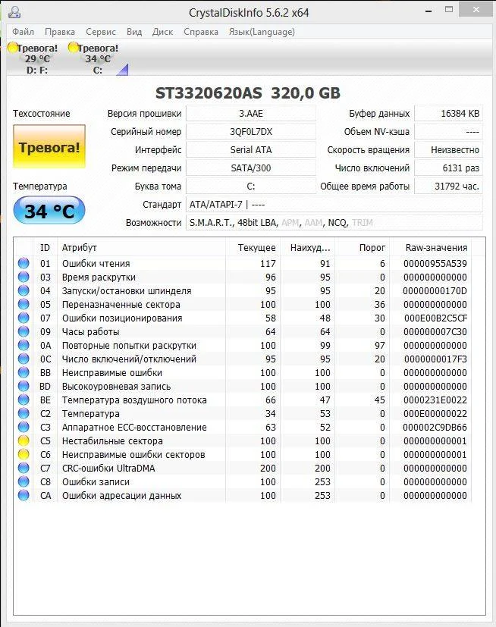Viewport: 496px width, 627px height.
Task: Click the Ошибки чтения attribute name
Action: (96, 264)
